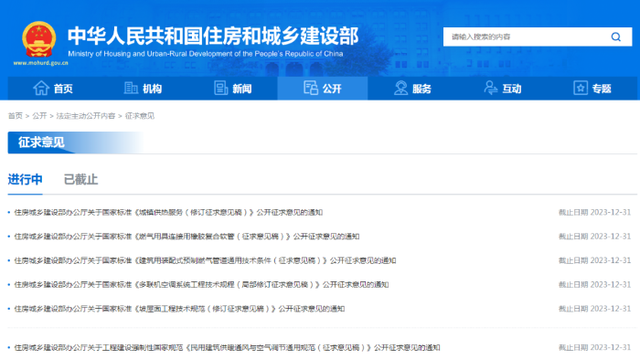Click the www.mohurd.gov.cn text under emblem
This screenshot has height=359, width=640.
click(40, 63)
